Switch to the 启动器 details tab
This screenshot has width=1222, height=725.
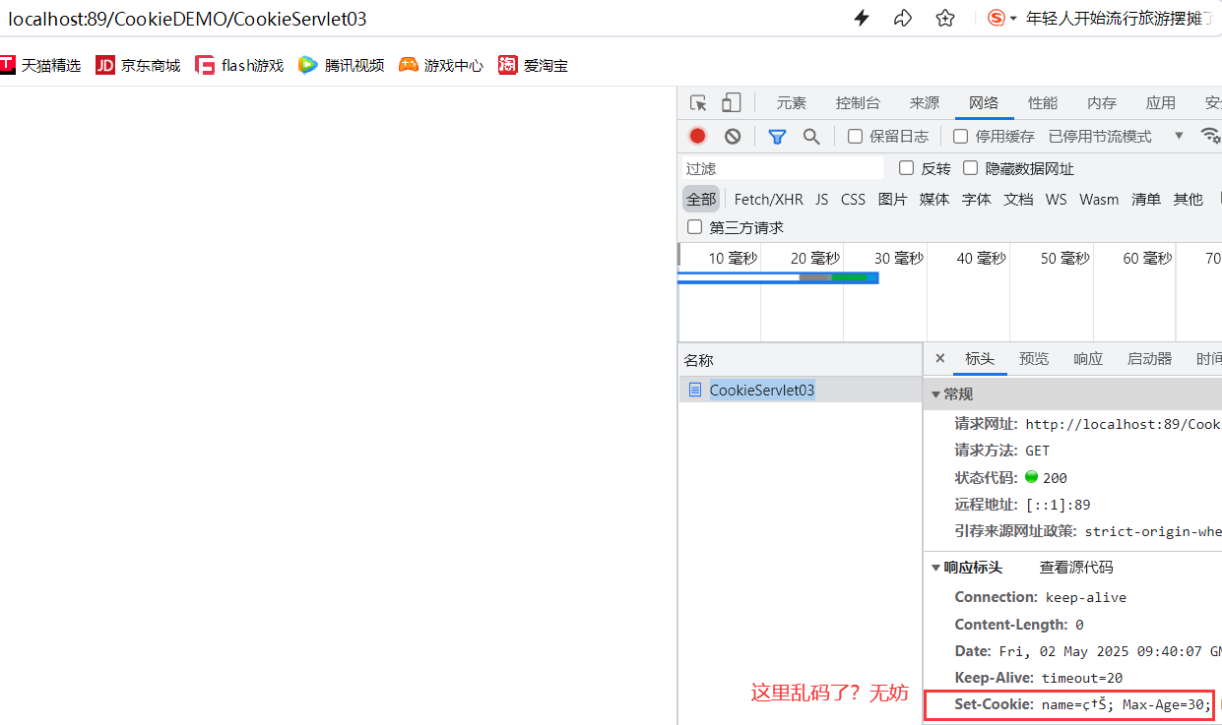point(1150,359)
